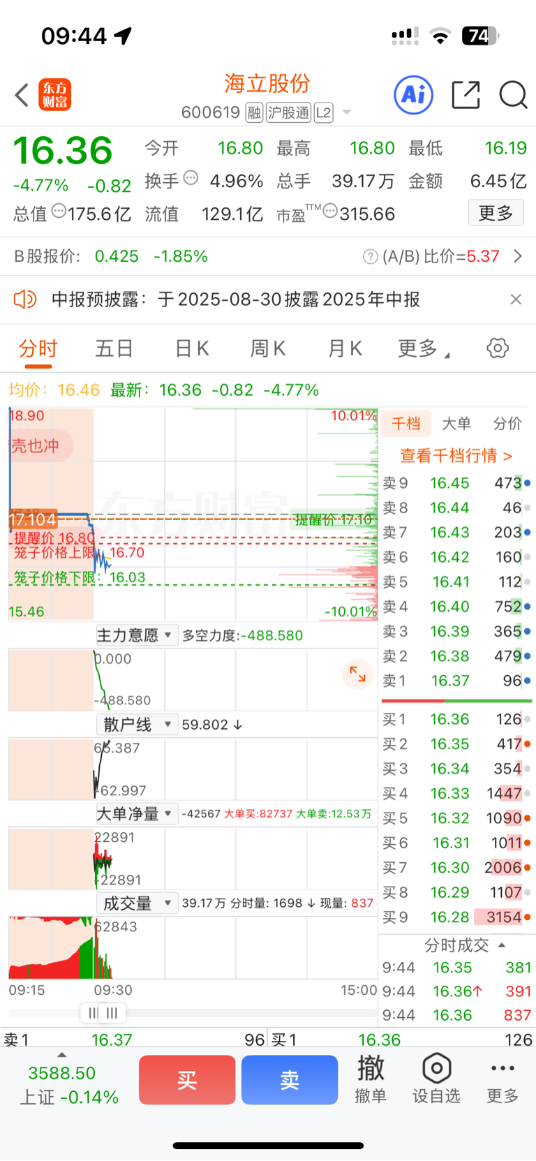536x1161 pixels.
Task: Tap the 9:44 16.35 381 trade row
Action: point(457,968)
